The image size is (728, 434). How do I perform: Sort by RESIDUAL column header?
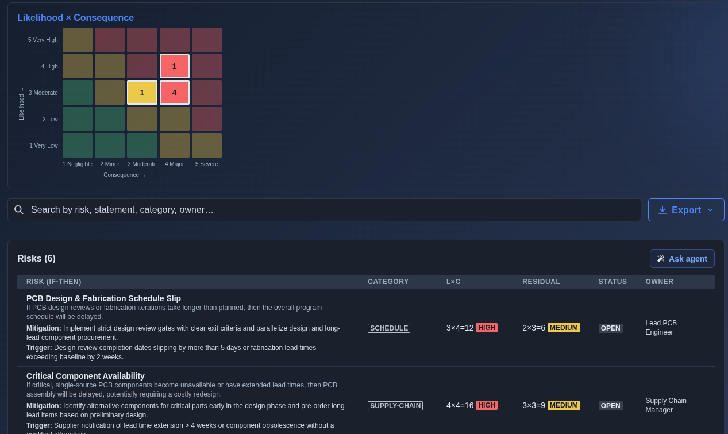point(541,282)
